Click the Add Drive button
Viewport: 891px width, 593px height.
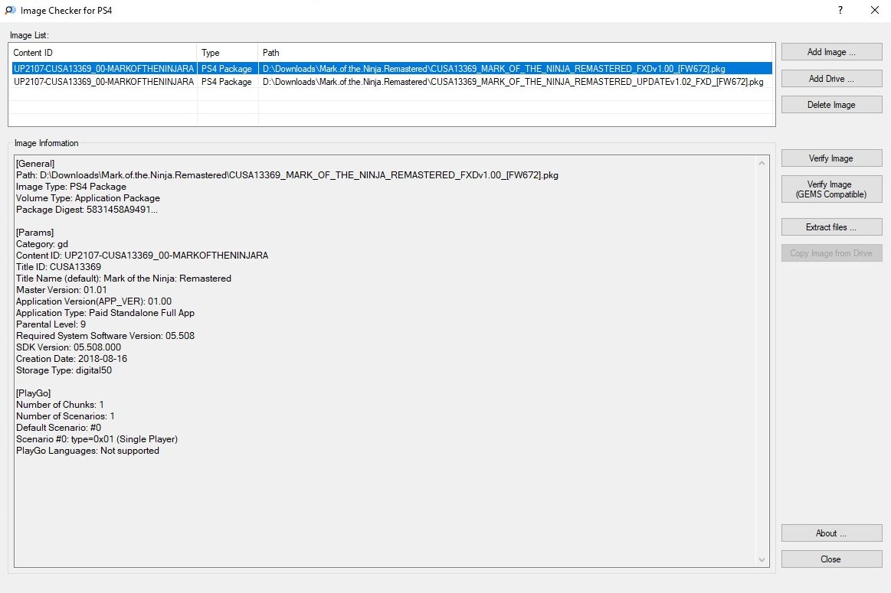pos(831,78)
